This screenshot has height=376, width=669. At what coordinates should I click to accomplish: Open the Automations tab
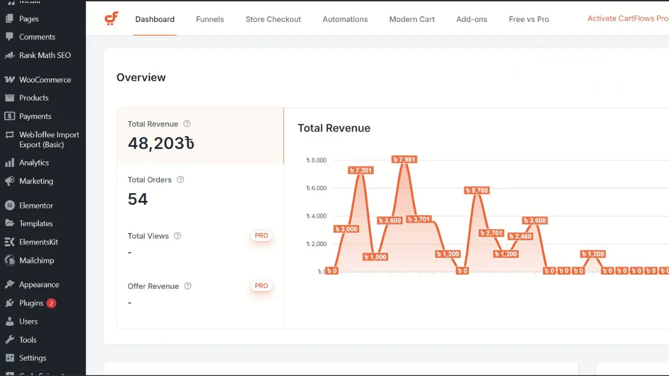pyautogui.click(x=345, y=19)
